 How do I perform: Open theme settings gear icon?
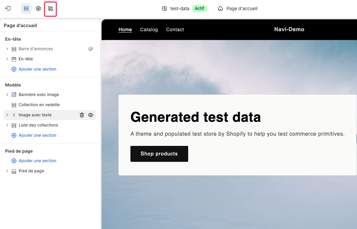(38, 8)
